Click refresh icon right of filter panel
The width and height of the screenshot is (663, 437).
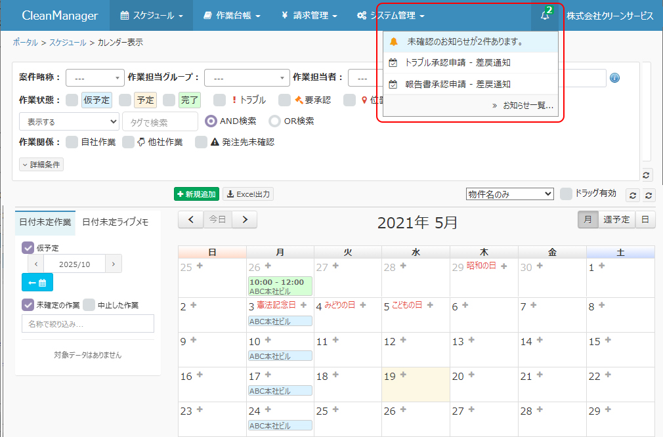click(x=647, y=175)
